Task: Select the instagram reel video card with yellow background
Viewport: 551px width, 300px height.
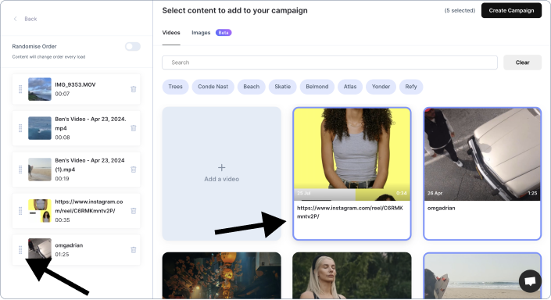Action: [352, 174]
